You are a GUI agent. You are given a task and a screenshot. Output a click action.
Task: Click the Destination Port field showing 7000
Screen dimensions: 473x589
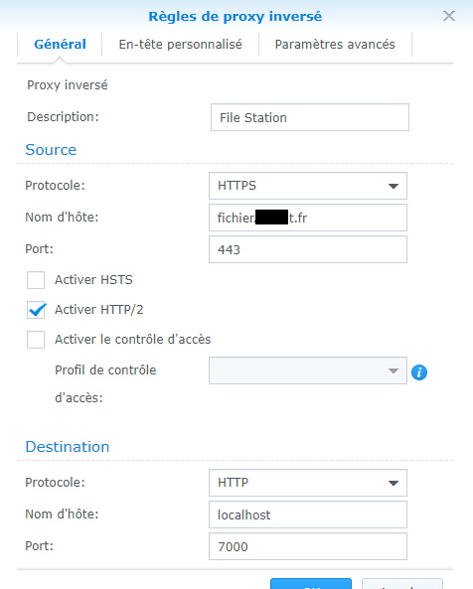pyautogui.click(x=308, y=546)
